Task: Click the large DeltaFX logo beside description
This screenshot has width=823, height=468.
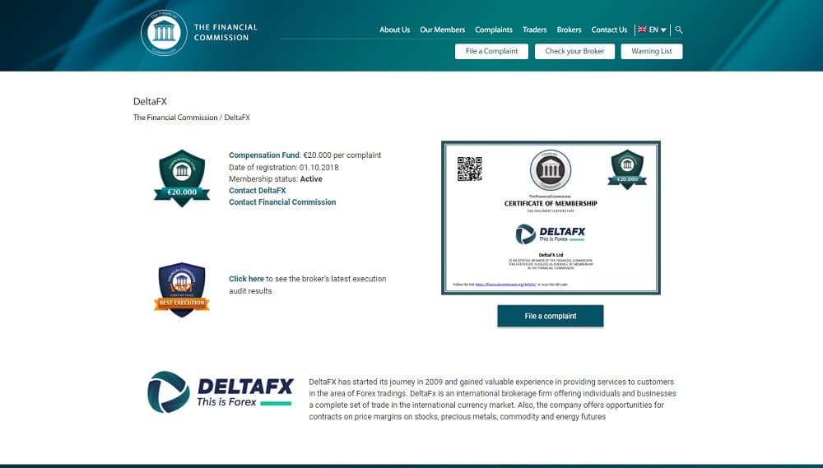Action: [x=221, y=392]
